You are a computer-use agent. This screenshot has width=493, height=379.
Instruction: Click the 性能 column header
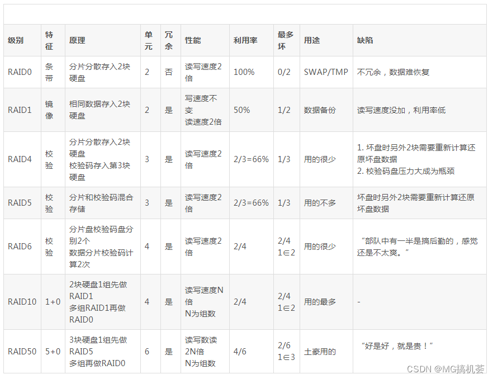(x=205, y=40)
